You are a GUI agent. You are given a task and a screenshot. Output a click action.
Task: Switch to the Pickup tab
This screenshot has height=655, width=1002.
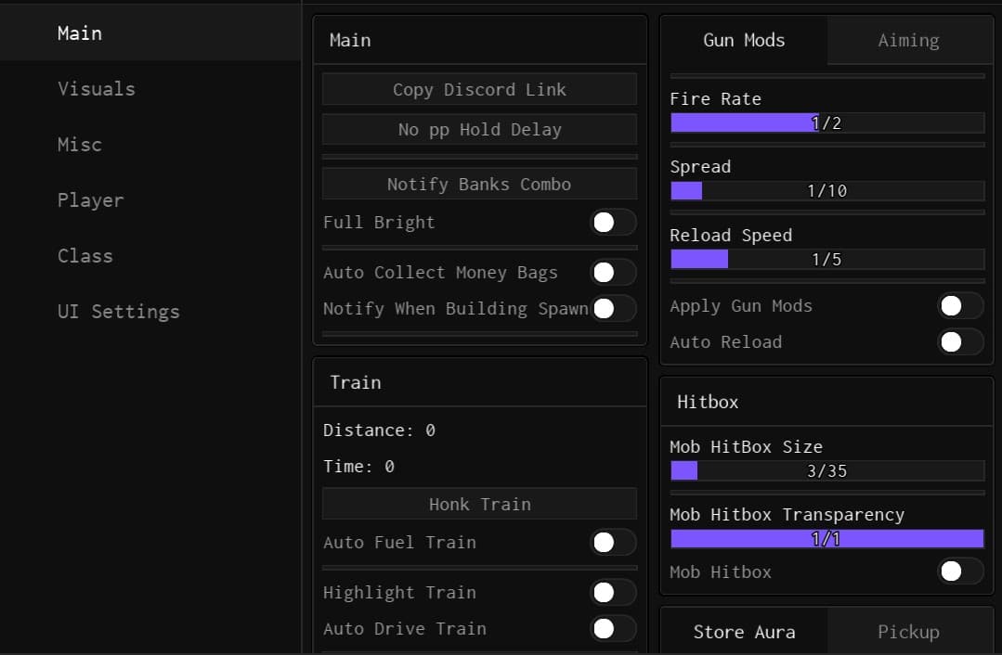coord(907,632)
